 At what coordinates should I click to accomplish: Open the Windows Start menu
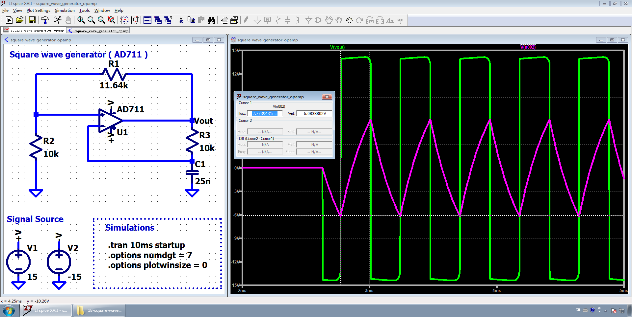(9, 310)
